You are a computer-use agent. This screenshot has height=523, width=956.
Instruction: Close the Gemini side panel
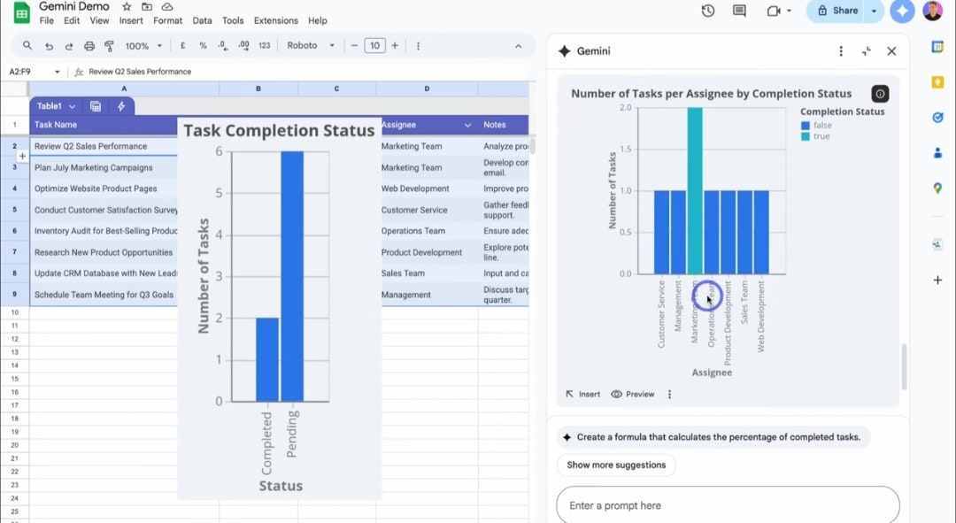892,51
